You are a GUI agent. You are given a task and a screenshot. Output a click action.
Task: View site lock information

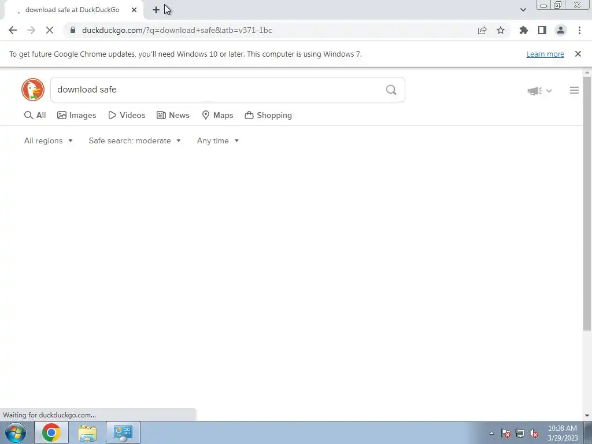click(73, 30)
